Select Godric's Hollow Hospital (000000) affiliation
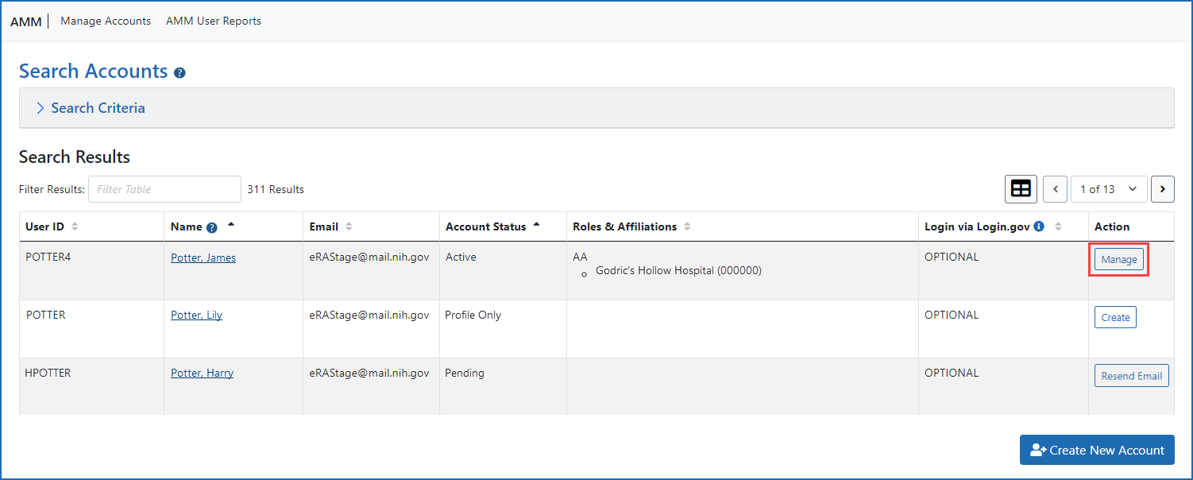 (x=678, y=271)
